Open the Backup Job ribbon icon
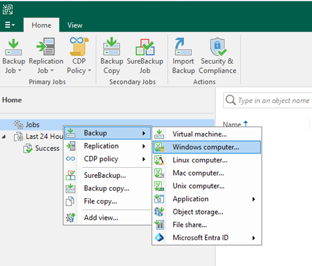The height and width of the screenshot is (266, 312). [13, 47]
